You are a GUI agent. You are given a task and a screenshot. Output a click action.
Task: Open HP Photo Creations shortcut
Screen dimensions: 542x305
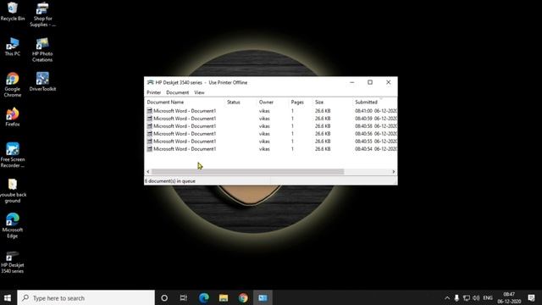[x=42, y=50]
